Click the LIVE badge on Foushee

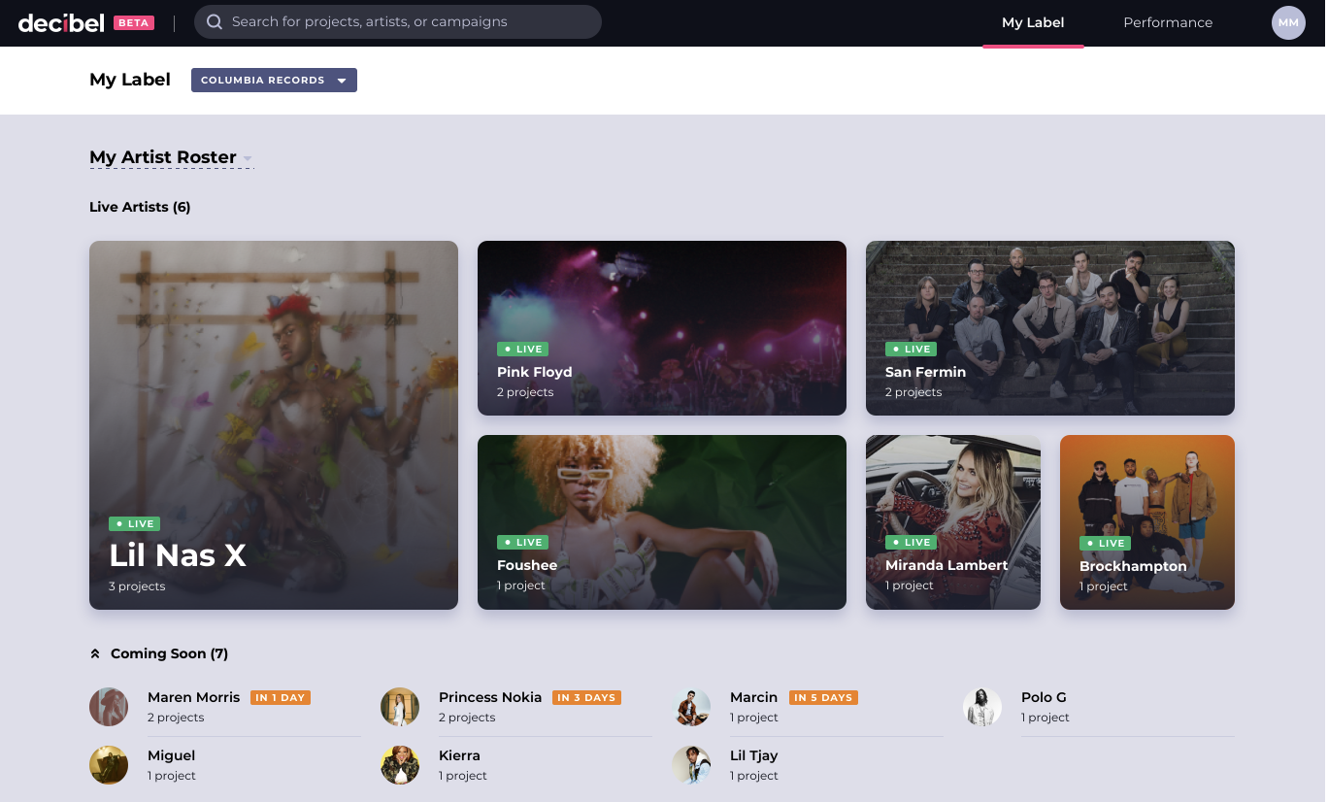pyautogui.click(x=522, y=542)
